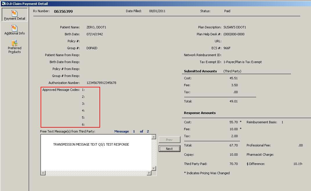311x191 pixels.
Task: Click inside the free text message box
Action: coord(96,153)
